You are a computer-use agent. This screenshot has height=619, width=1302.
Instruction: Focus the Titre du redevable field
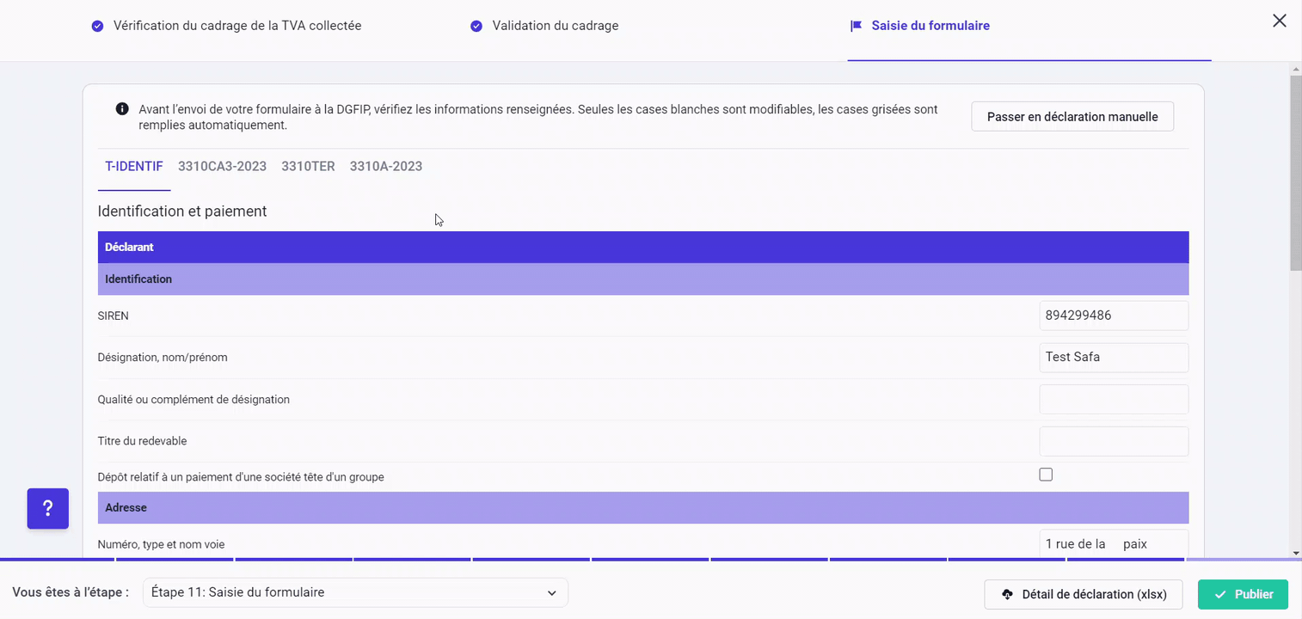1113,441
